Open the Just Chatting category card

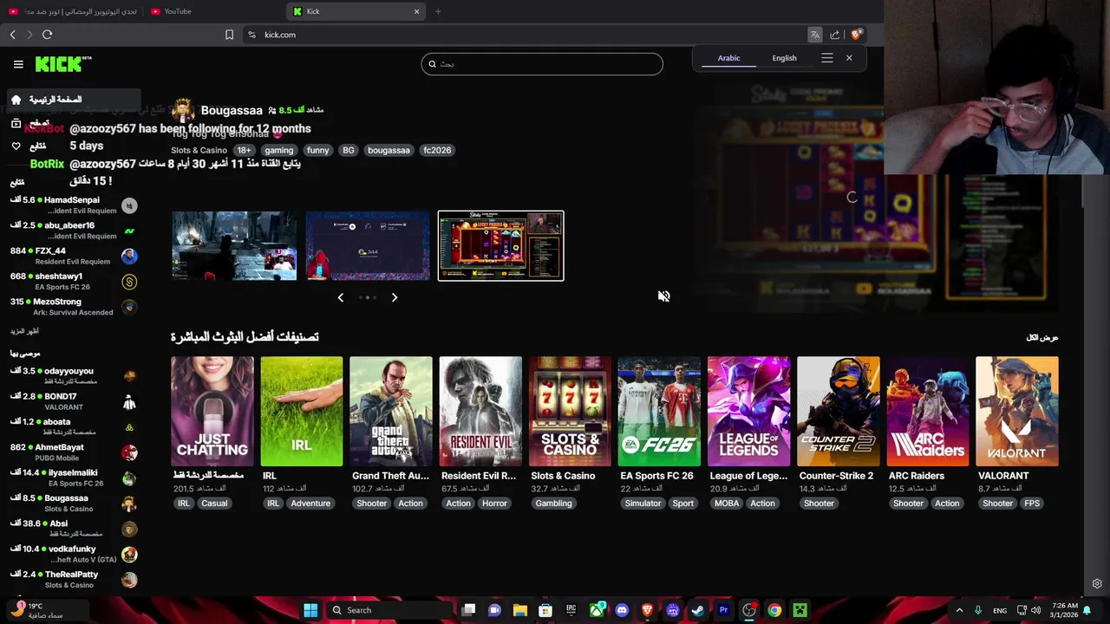[x=212, y=412]
